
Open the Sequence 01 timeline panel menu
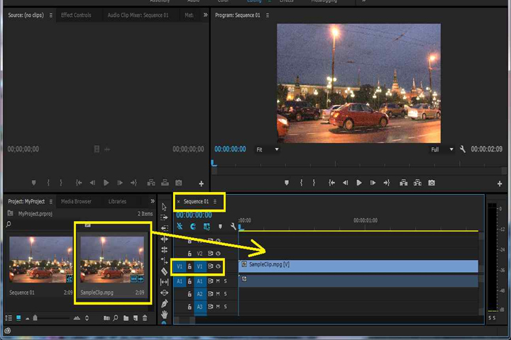215,202
